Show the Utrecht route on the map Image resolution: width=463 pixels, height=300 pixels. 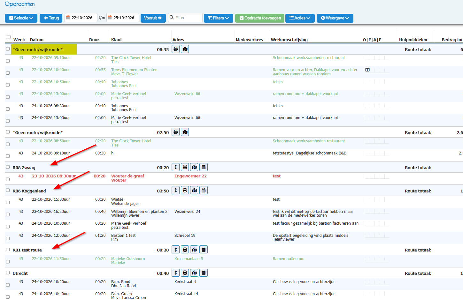(x=194, y=273)
